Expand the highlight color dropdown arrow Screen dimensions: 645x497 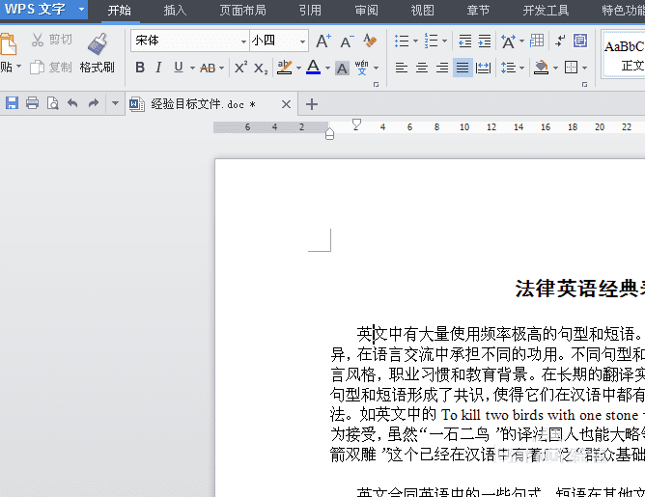pyautogui.click(x=298, y=68)
